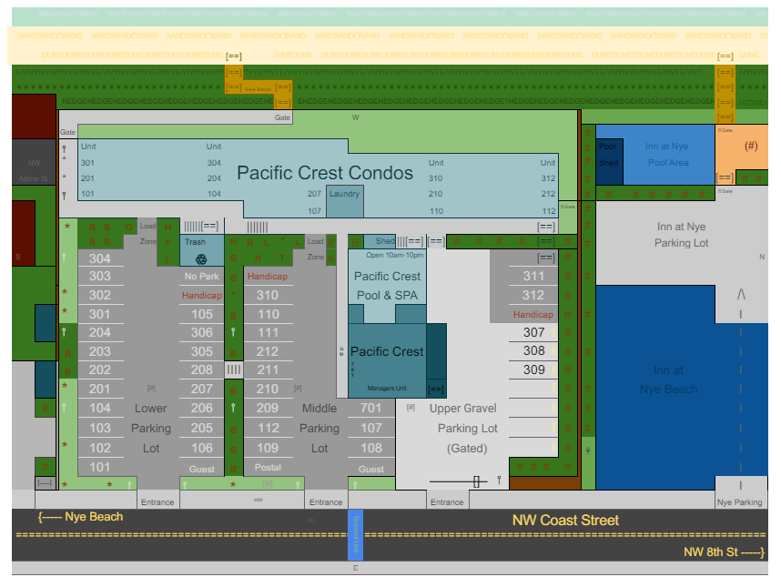Click the Postal parking space
This screenshot has width=781, height=587.
(x=268, y=468)
